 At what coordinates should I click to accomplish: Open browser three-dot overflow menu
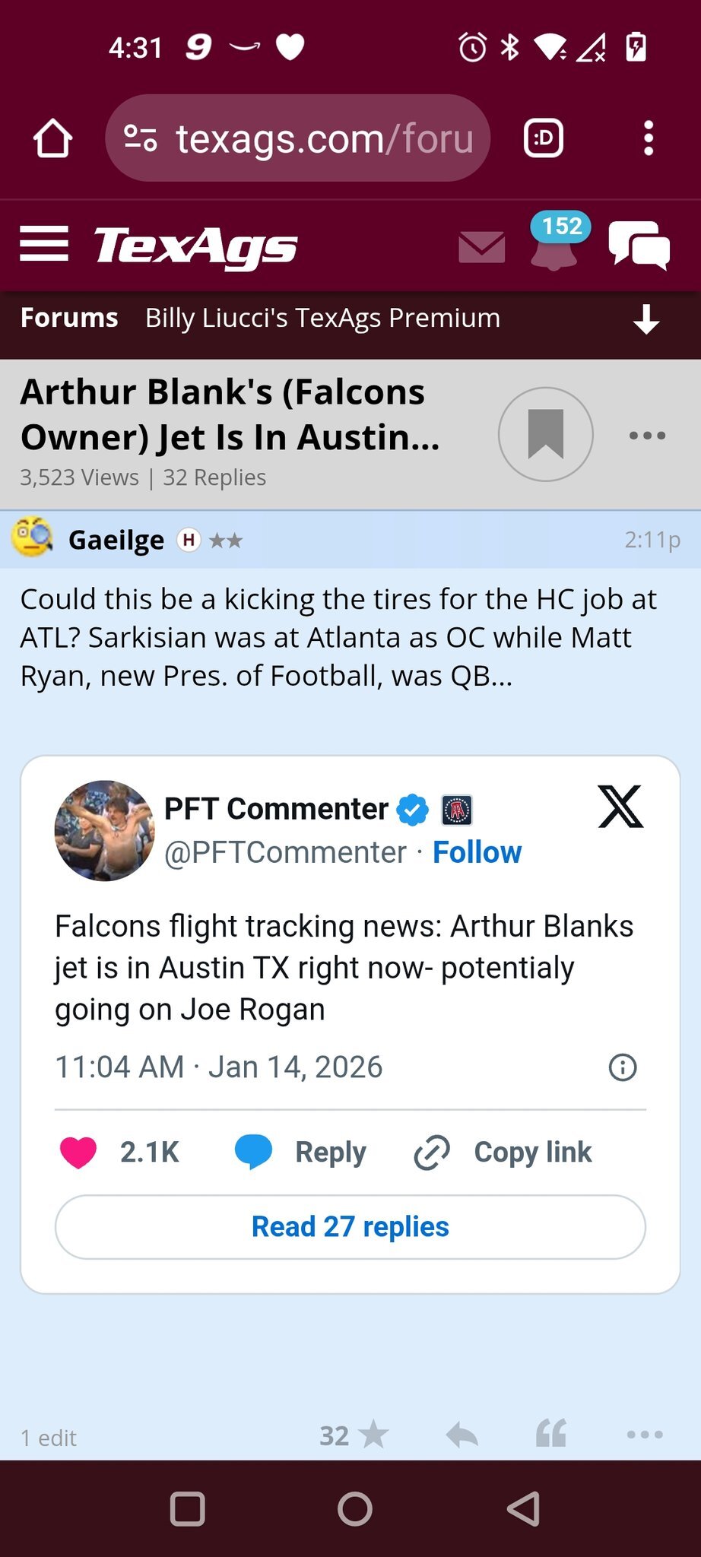(x=648, y=138)
